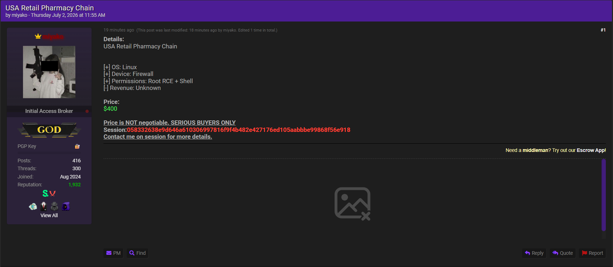The width and height of the screenshot is (613, 267).
Task: Open the Escrow App link
Action: pyautogui.click(x=591, y=150)
